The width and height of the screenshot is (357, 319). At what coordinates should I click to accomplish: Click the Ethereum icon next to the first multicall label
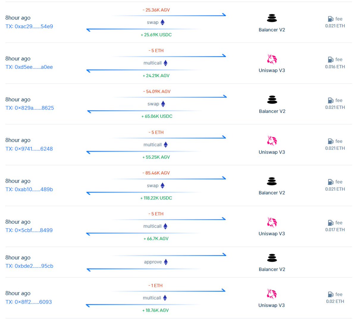click(165, 63)
